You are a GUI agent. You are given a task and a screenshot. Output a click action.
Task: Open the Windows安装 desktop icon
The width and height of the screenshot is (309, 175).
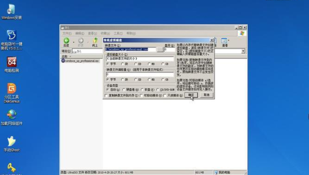tap(12, 12)
